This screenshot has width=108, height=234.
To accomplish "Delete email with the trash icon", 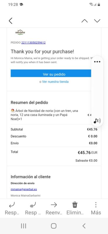I will [75, 205].
